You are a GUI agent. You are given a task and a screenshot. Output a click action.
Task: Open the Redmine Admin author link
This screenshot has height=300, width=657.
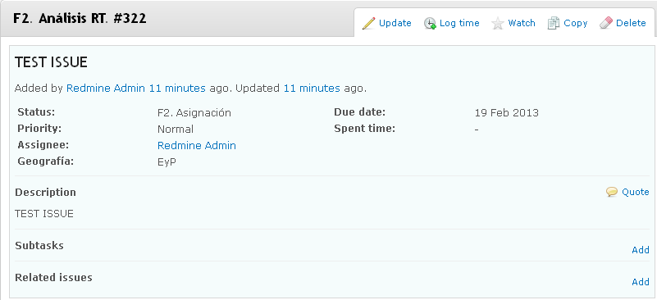(x=106, y=89)
